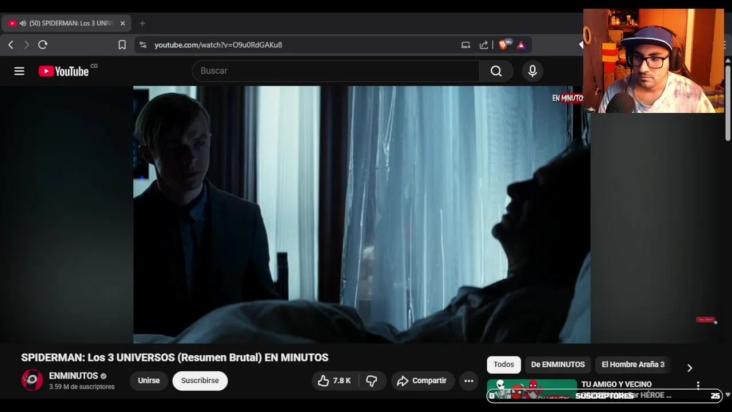Like the video with thumbs up
Viewport: 732px width, 412px height.
tap(334, 381)
